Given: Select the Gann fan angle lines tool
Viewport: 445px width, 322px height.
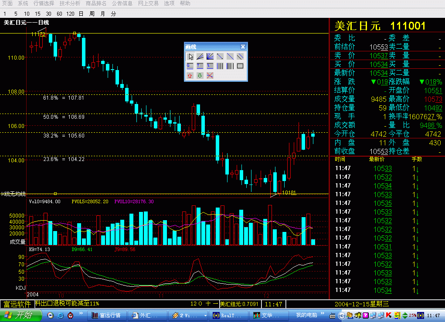Looking at the screenshot, I should [x=210, y=57].
